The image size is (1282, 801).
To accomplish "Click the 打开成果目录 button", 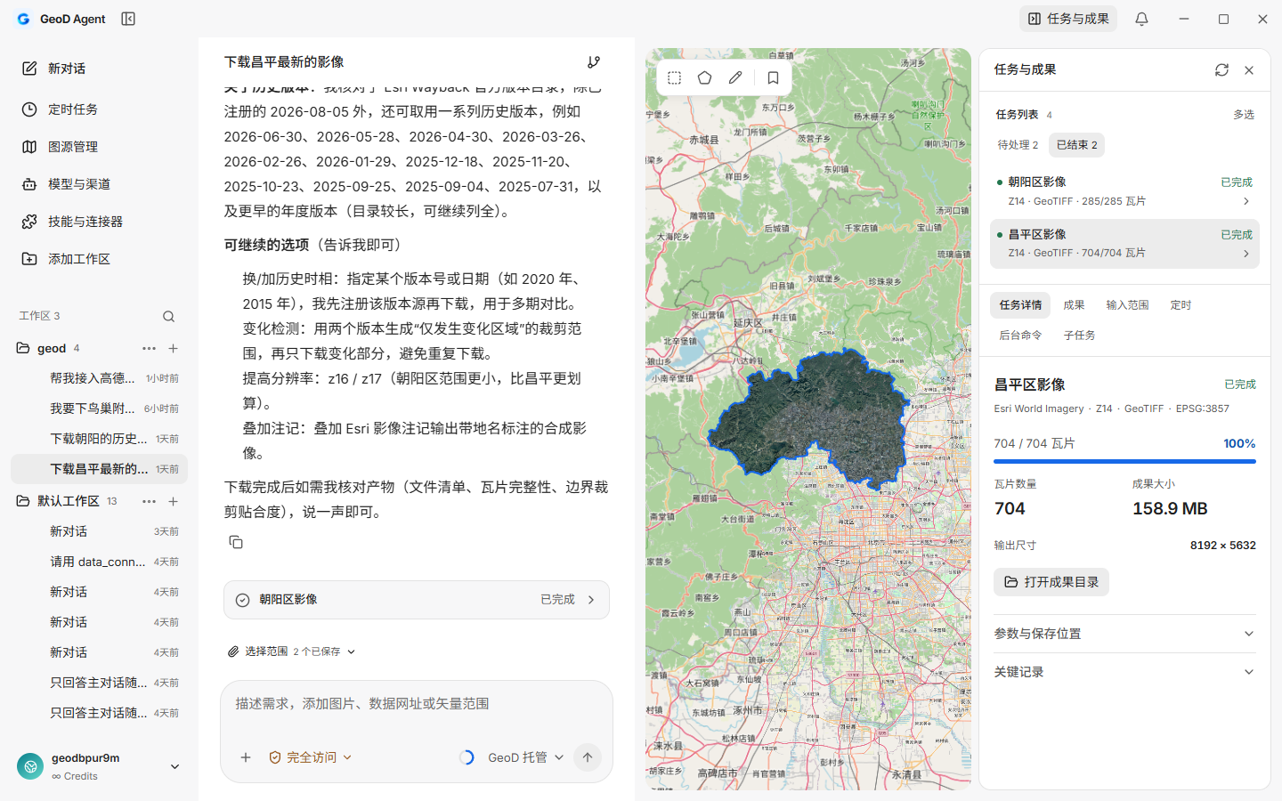I will (1051, 582).
